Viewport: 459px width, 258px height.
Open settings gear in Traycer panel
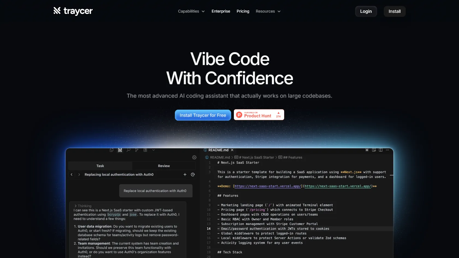[194, 157]
